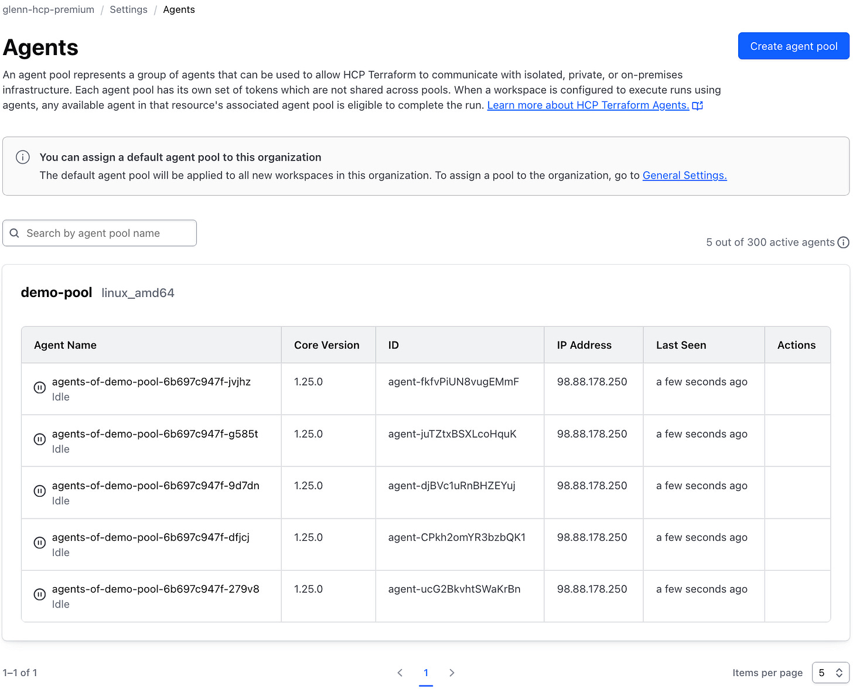Click idle status icon for agent 279v8

40,594
